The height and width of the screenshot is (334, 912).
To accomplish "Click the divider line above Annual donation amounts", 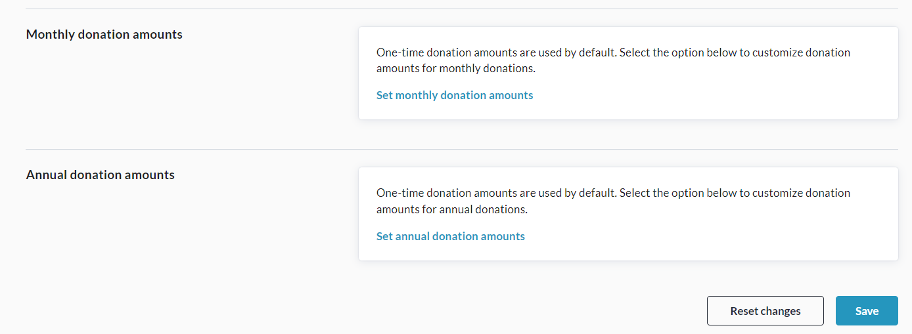I will click(x=461, y=150).
